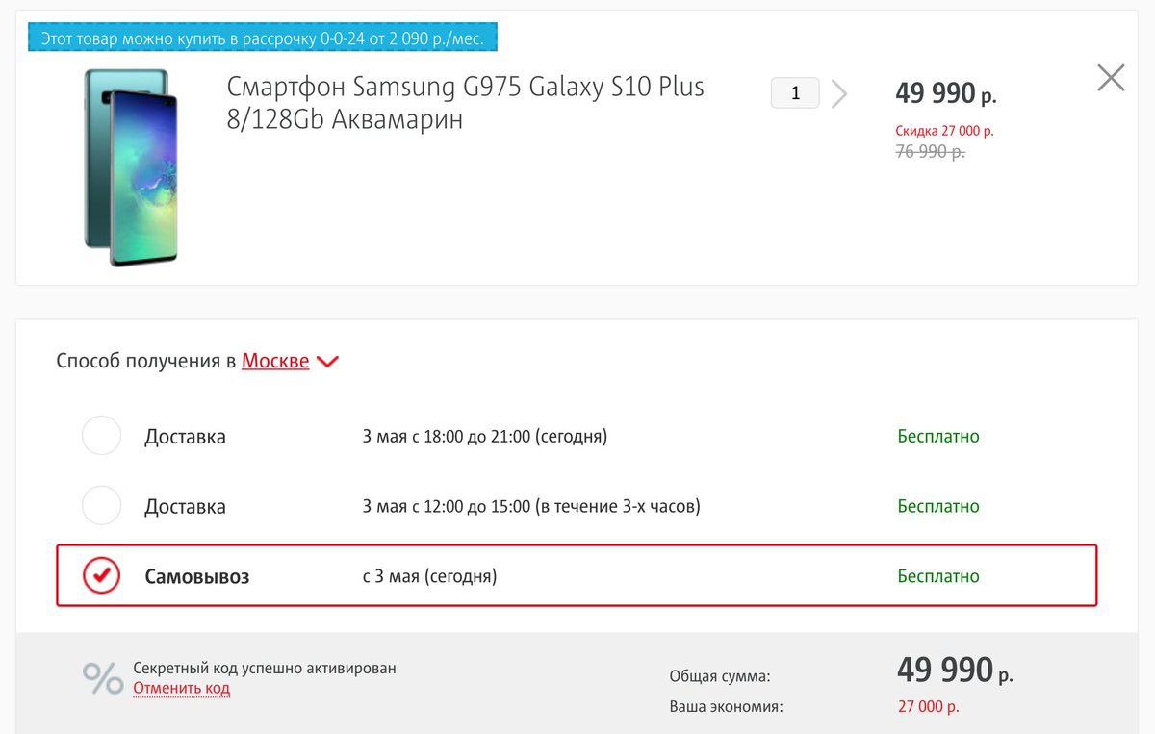1155x734 pixels.
Task: Click the crossed-out 76 990 р. price
Action: point(930,151)
